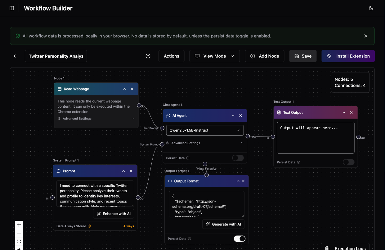Click Enhance with AI button
The height and width of the screenshot is (252, 385).
114,214
